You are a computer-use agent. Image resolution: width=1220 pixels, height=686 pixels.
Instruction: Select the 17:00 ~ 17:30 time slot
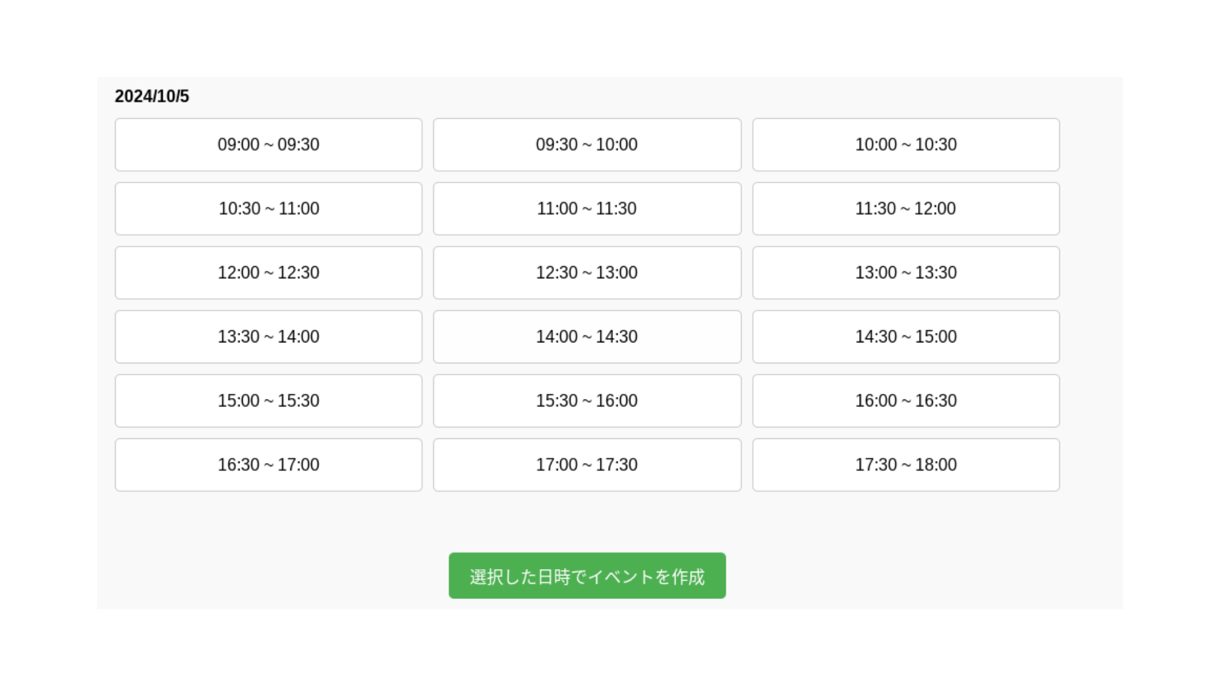tap(586, 464)
